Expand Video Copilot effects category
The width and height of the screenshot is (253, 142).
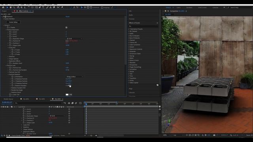(128, 83)
